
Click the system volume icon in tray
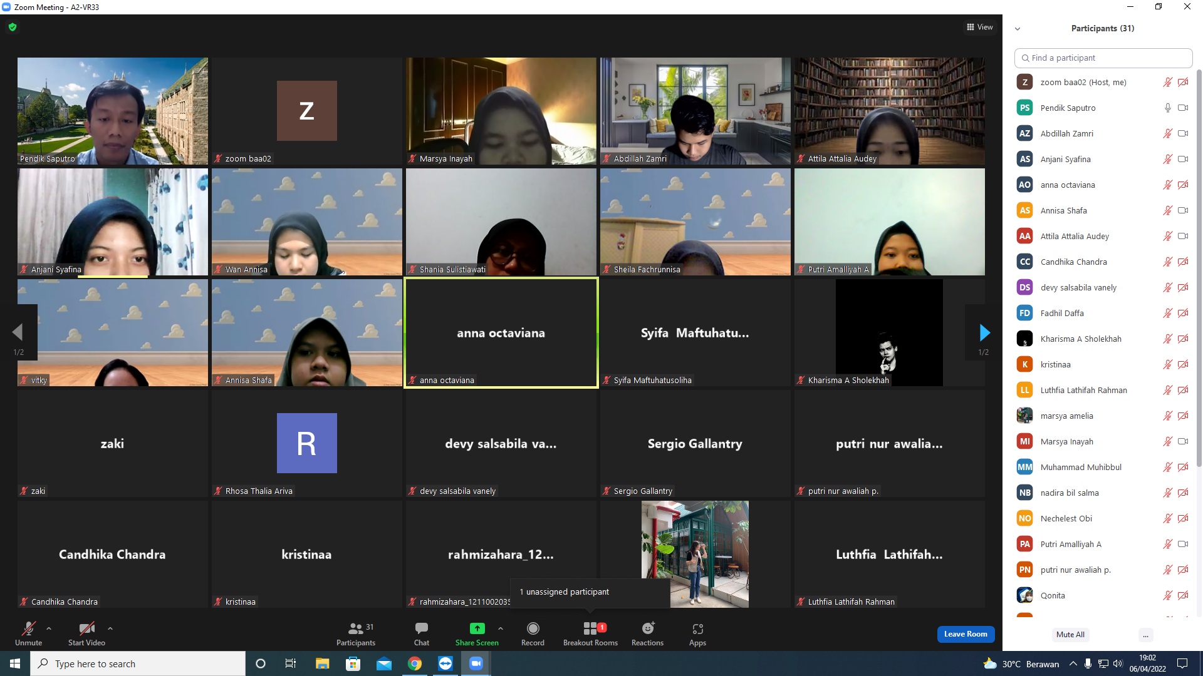[x=1118, y=663]
